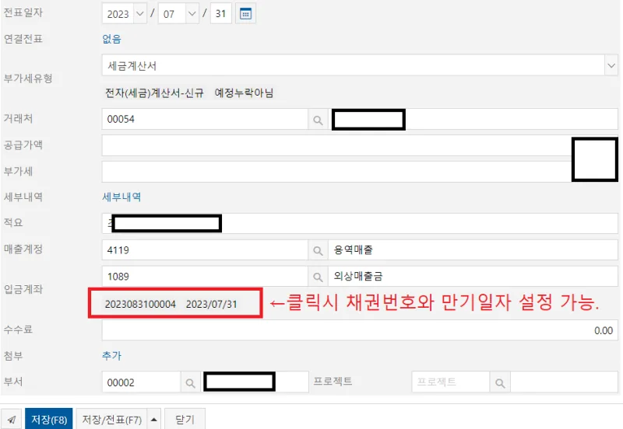Search 입금계좌 account with magnifier icon
Viewport: 623px width, 429px height.
tap(318, 277)
